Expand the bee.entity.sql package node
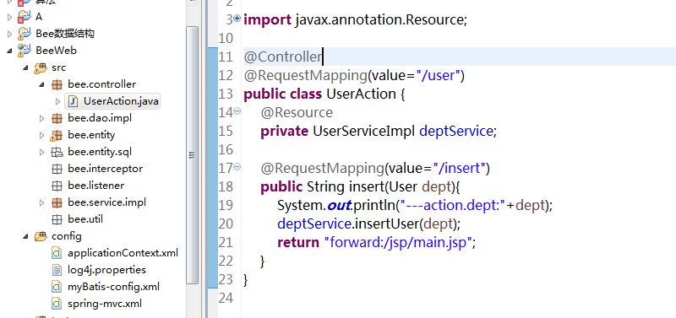This screenshot has height=318, width=676. [41, 152]
